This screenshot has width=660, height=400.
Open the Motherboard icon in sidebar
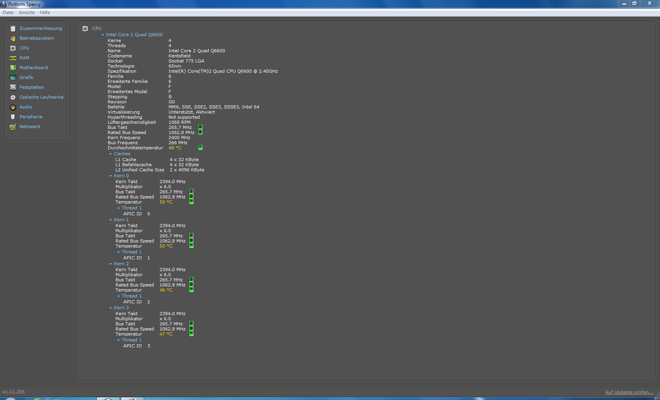[x=13, y=68]
